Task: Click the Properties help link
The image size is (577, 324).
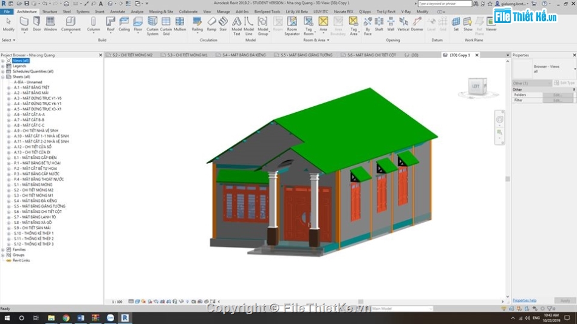Action: (x=524, y=300)
